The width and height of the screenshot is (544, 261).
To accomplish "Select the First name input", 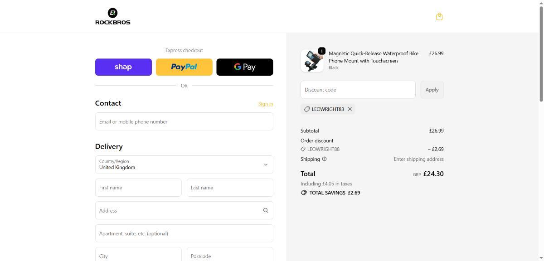I will [138, 188].
